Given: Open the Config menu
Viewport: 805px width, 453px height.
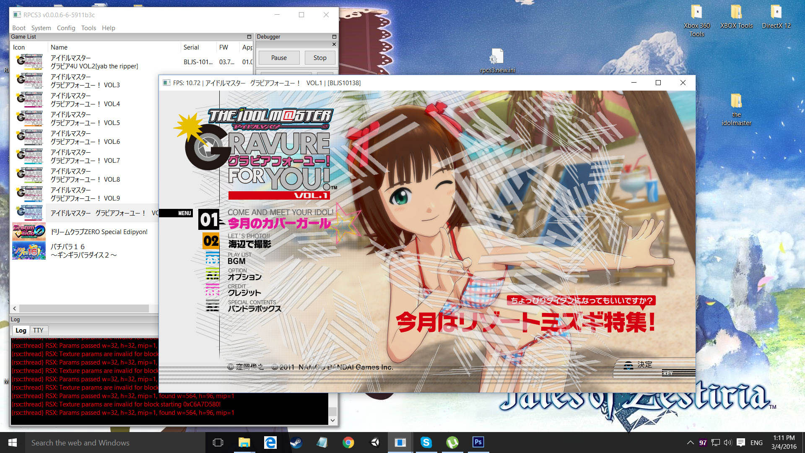Looking at the screenshot, I should click(66, 28).
